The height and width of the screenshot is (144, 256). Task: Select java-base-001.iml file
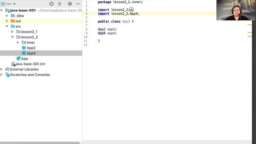coord(30,64)
